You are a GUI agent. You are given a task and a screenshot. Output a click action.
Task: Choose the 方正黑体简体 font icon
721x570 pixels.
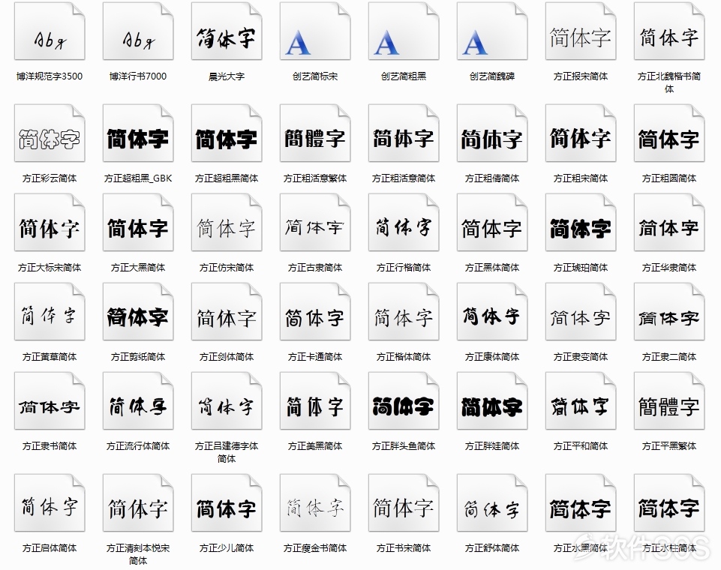tap(492, 222)
